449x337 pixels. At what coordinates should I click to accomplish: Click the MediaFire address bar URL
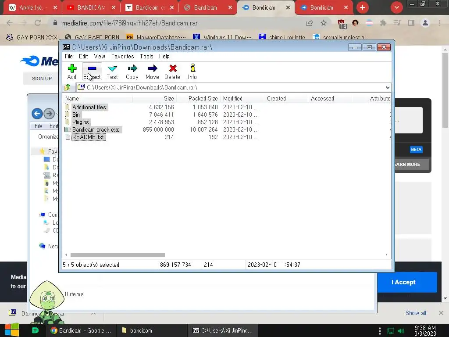tap(130, 23)
